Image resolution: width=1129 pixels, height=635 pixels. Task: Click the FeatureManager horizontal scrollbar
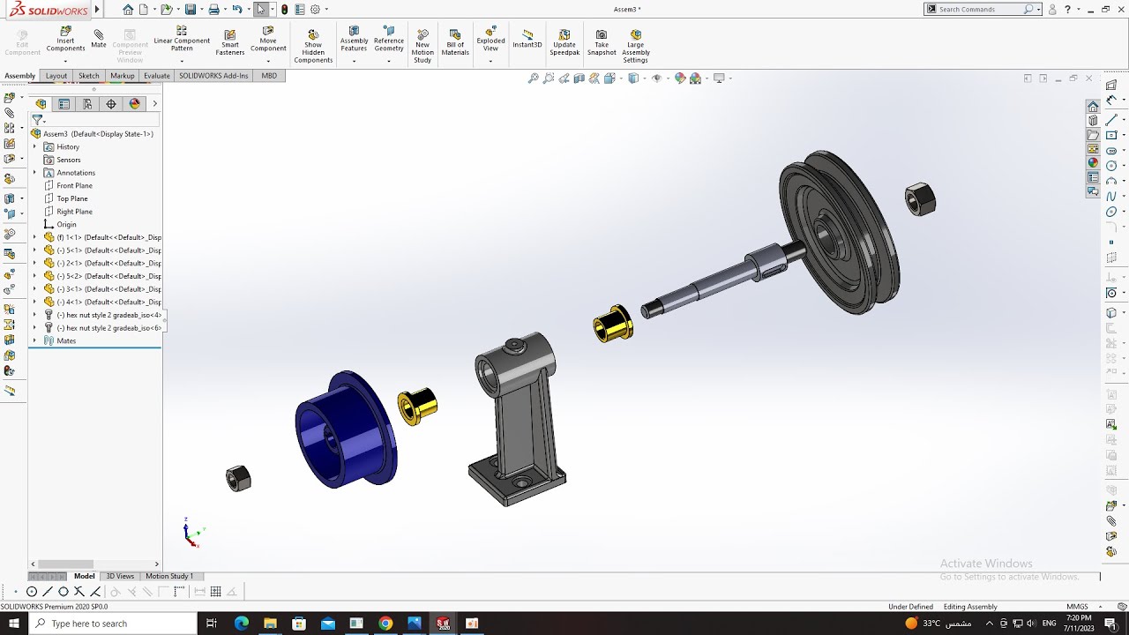click(66, 564)
